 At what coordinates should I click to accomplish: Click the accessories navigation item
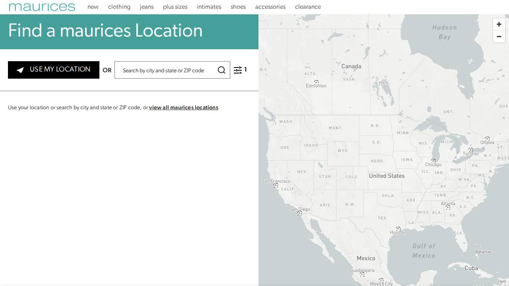click(270, 7)
